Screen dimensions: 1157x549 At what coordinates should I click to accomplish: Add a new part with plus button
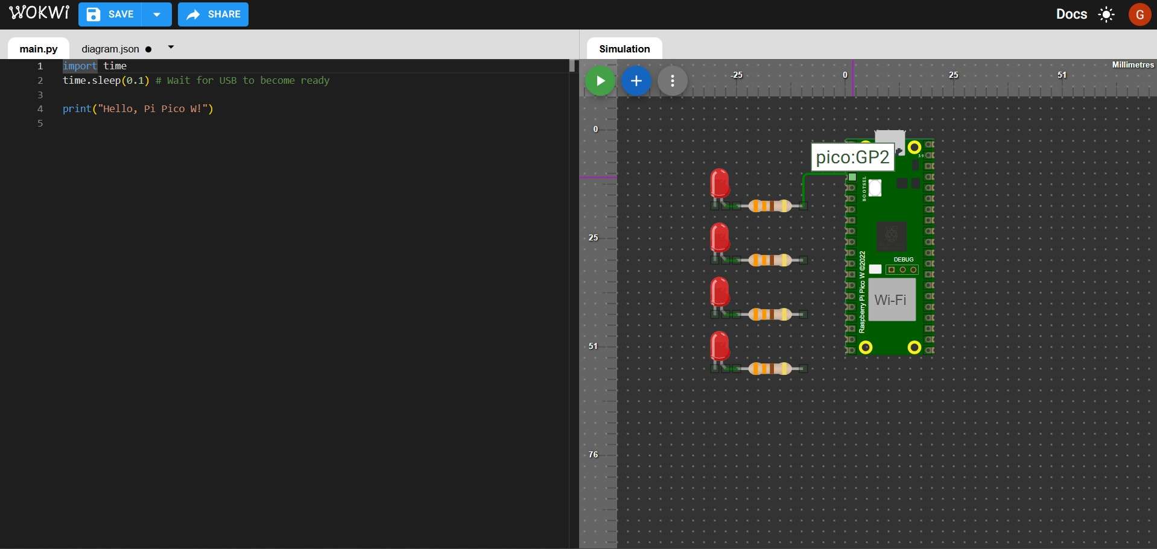coord(636,81)
